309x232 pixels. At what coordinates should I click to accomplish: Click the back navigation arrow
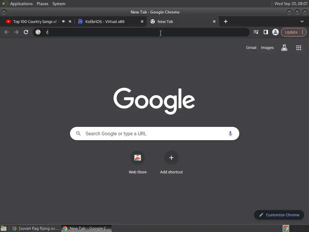(7, 32)
